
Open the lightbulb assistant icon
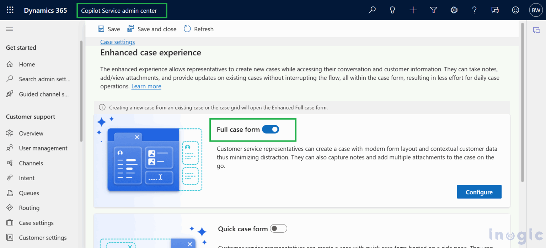[392, 10]
